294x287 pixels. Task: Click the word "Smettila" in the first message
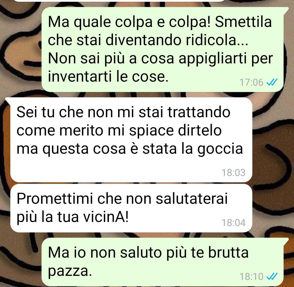(243, 22)
